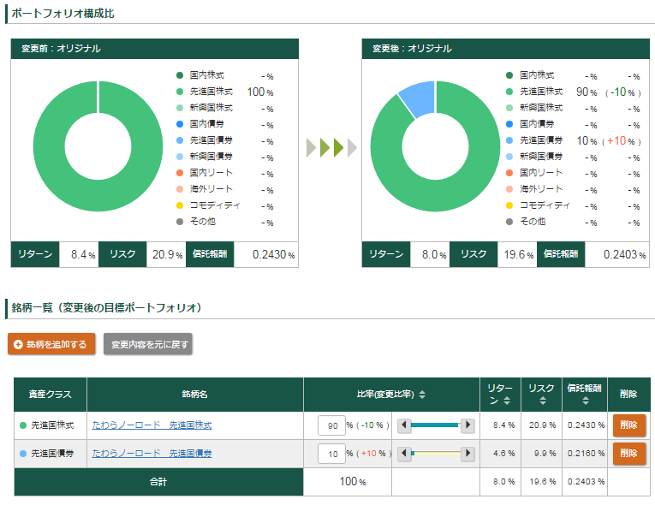Click the 先進国債券 ratio slider track
This screenshot has width=655, height=505.
coord(436,453)
